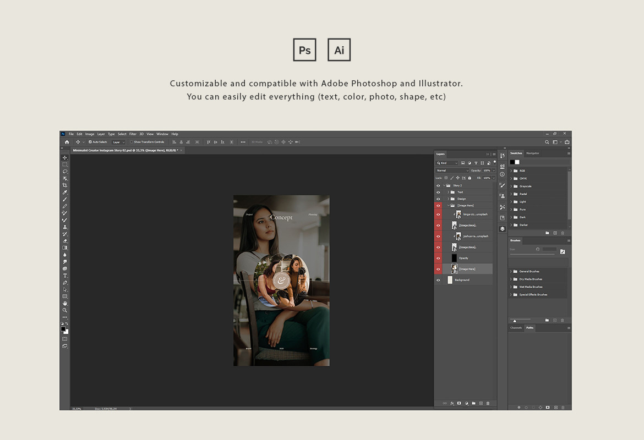Viewport: 644px width, 440px height.
Task: Open the Auto-Select Layer dropdown
Action: [118, 142]
